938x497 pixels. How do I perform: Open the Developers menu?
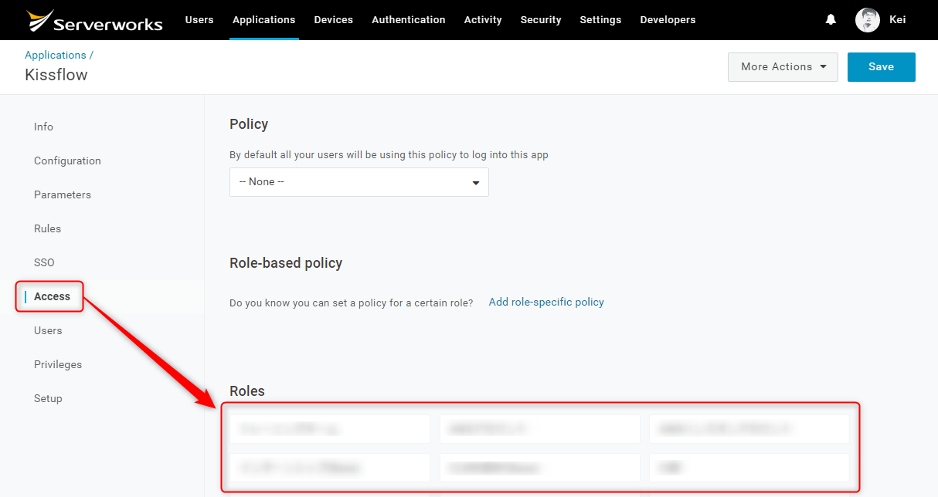point(668,20)
